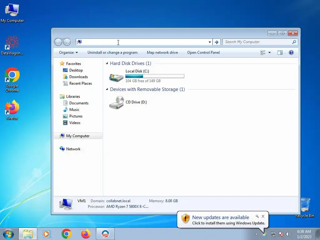
Task: Open Network in the navigation pane
Action: [x=73, y=149]
